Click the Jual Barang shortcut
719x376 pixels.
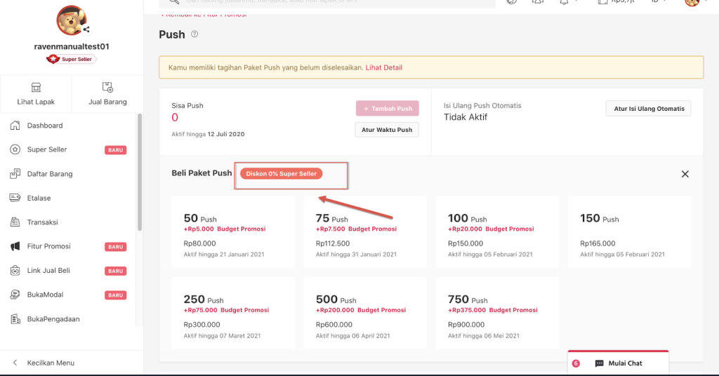[107, 93]
